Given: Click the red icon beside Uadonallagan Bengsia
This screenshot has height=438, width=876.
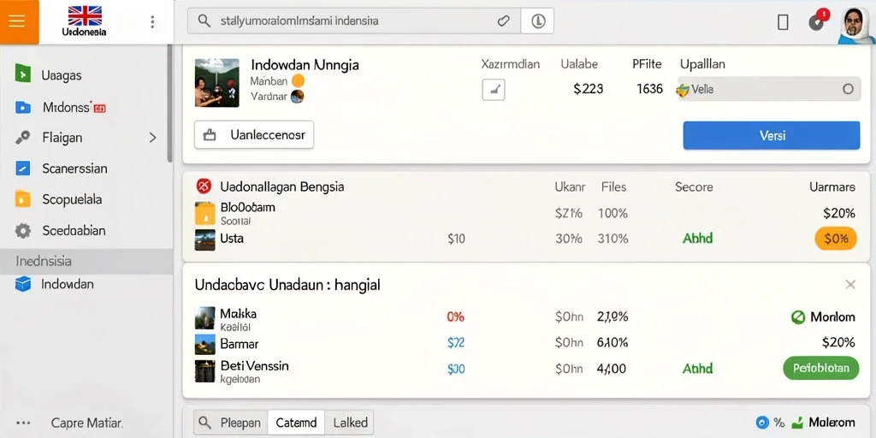Looking at the screenshot, I should pyautogui.click(x=204, y=186).
